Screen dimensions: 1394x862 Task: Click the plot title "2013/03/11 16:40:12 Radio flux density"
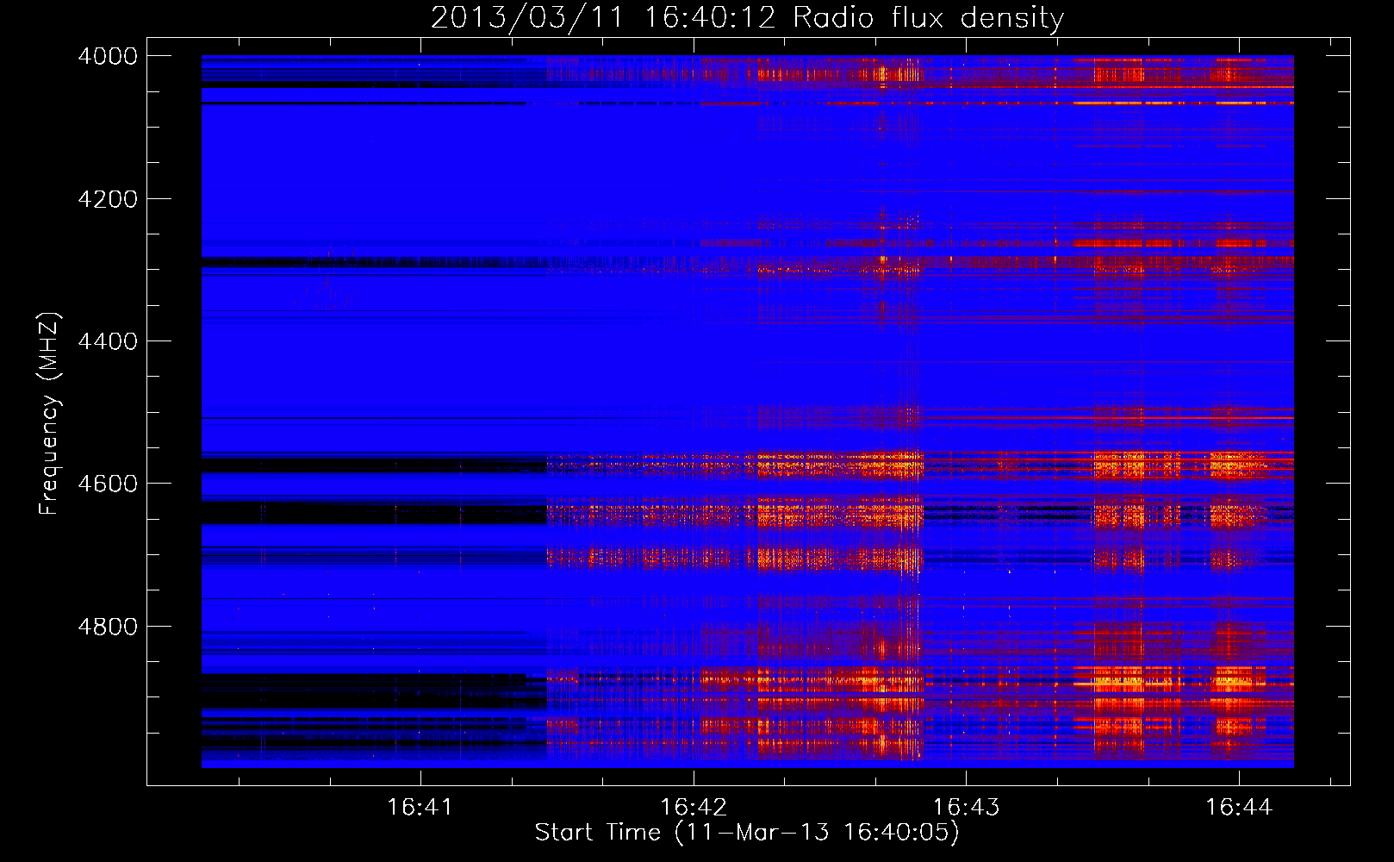[747, 17]
